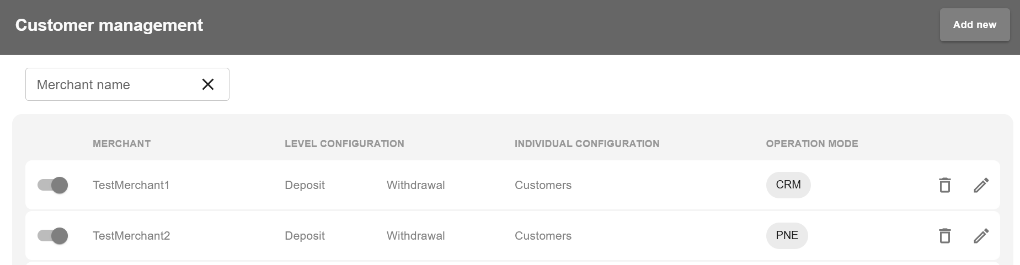
Task: Toggle TestMerchant2 active switch
Action: [53, 236]
